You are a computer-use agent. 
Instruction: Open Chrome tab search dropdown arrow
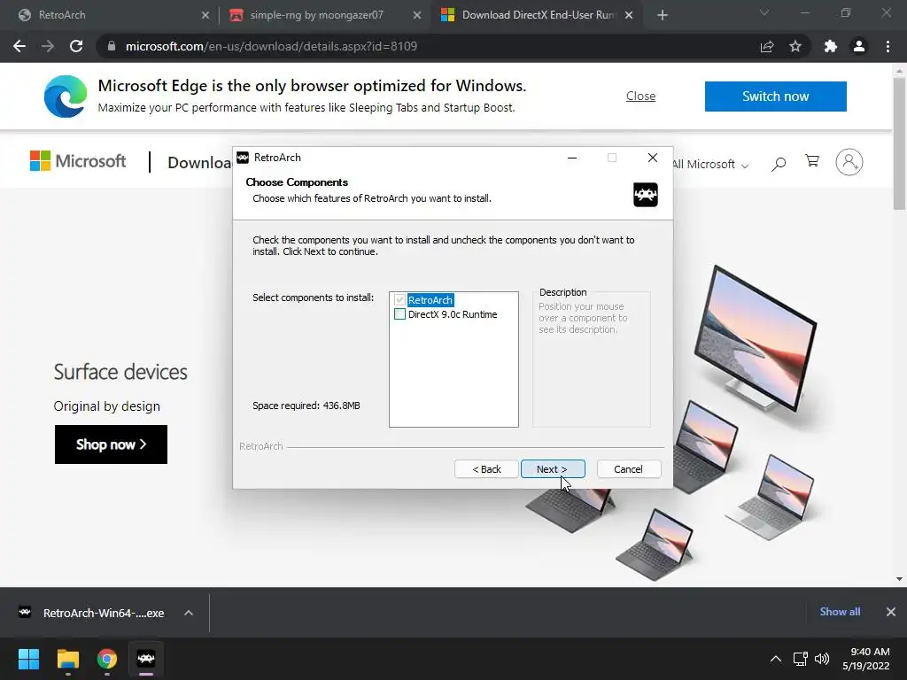[764, 12]
